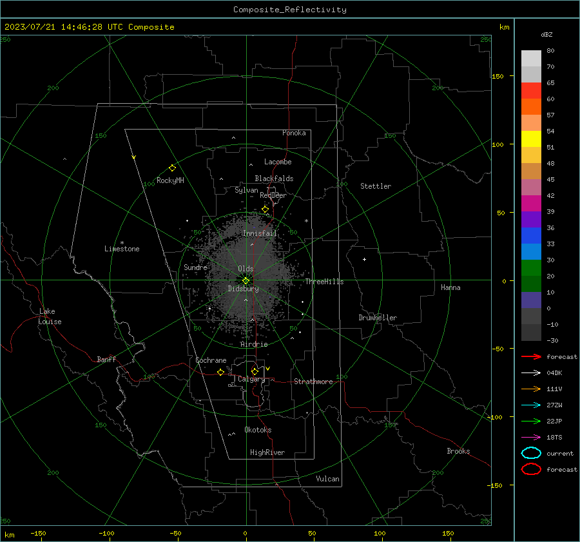Pick the bright green 20-30 dBZ color swatch
The width and height of the screenshot is (580, 542).
point(531,268)
